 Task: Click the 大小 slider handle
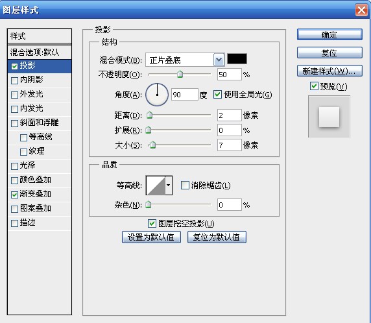pos(153,145)
